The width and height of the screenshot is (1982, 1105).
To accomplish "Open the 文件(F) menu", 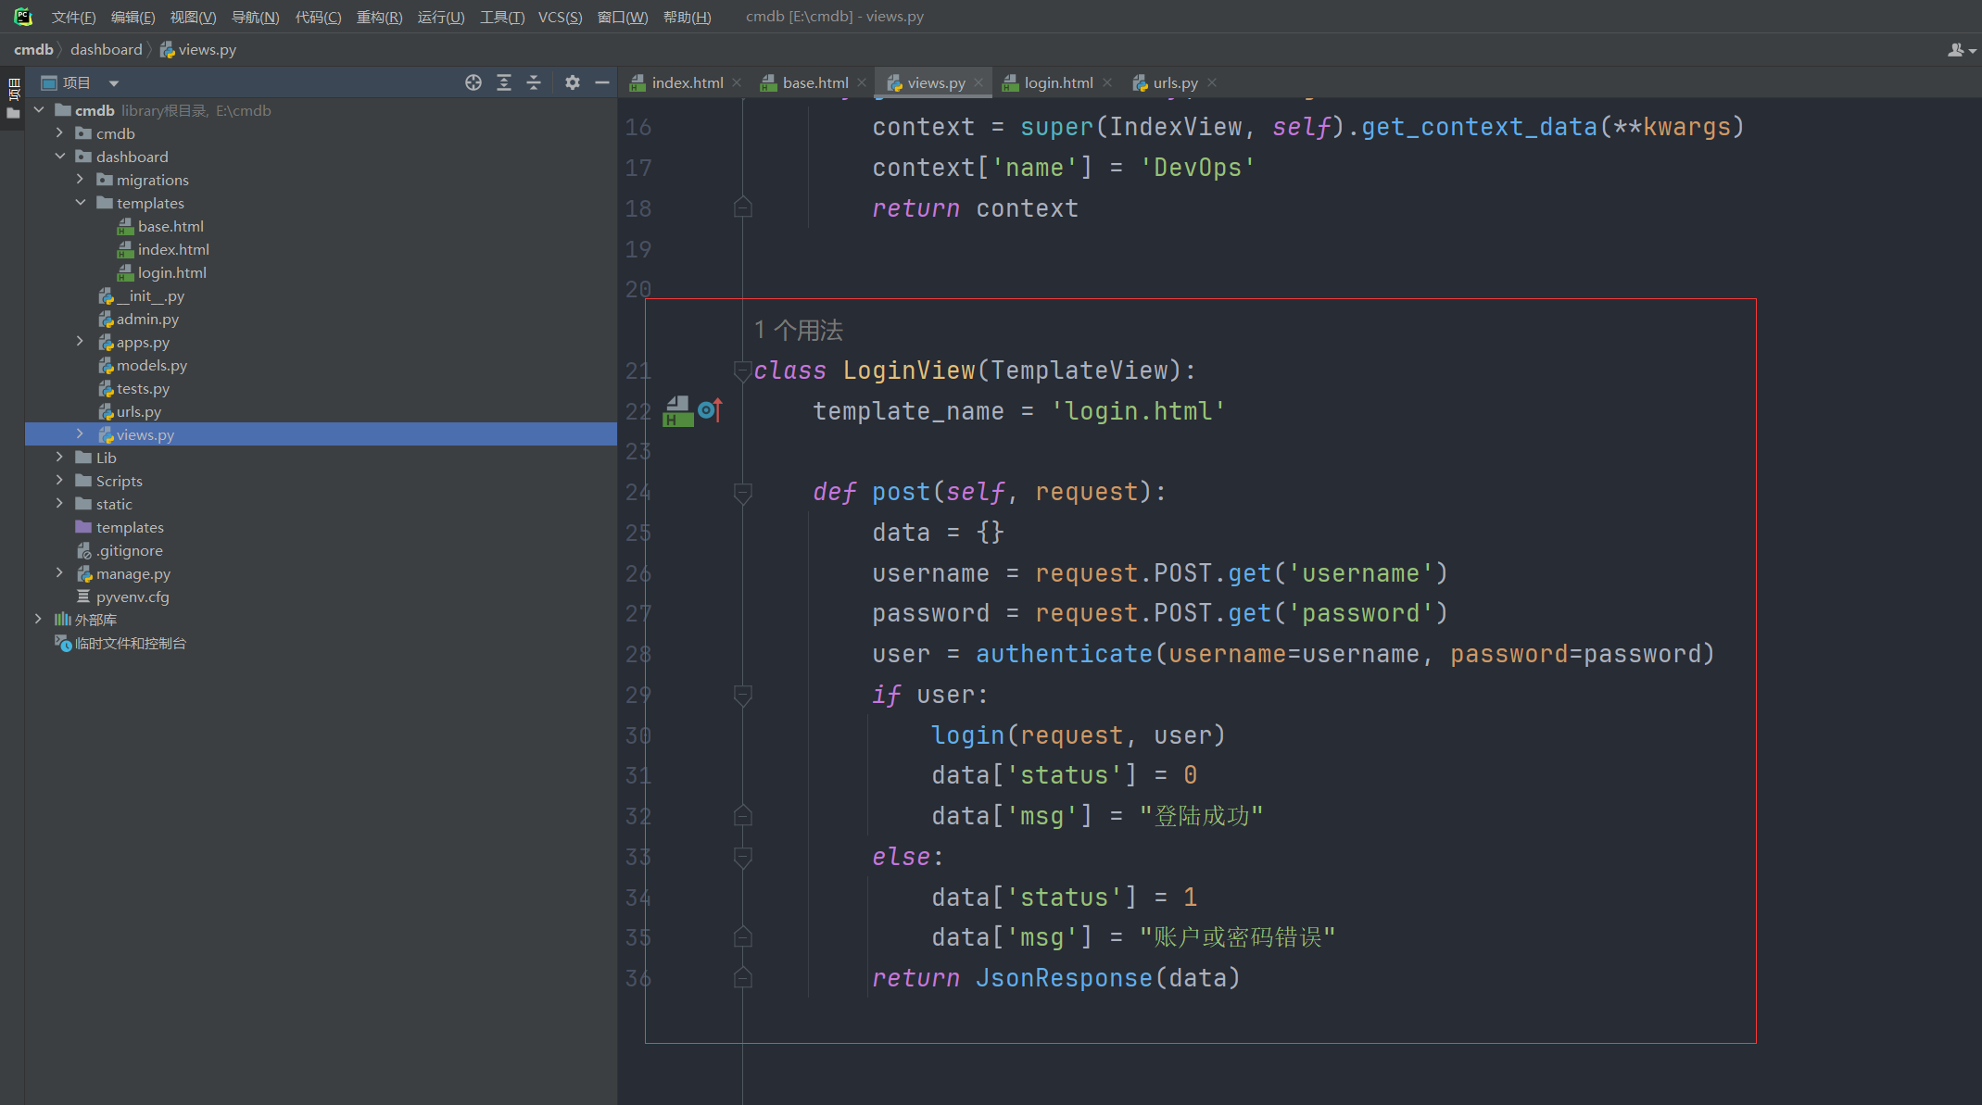I will (x=73, y=17).
